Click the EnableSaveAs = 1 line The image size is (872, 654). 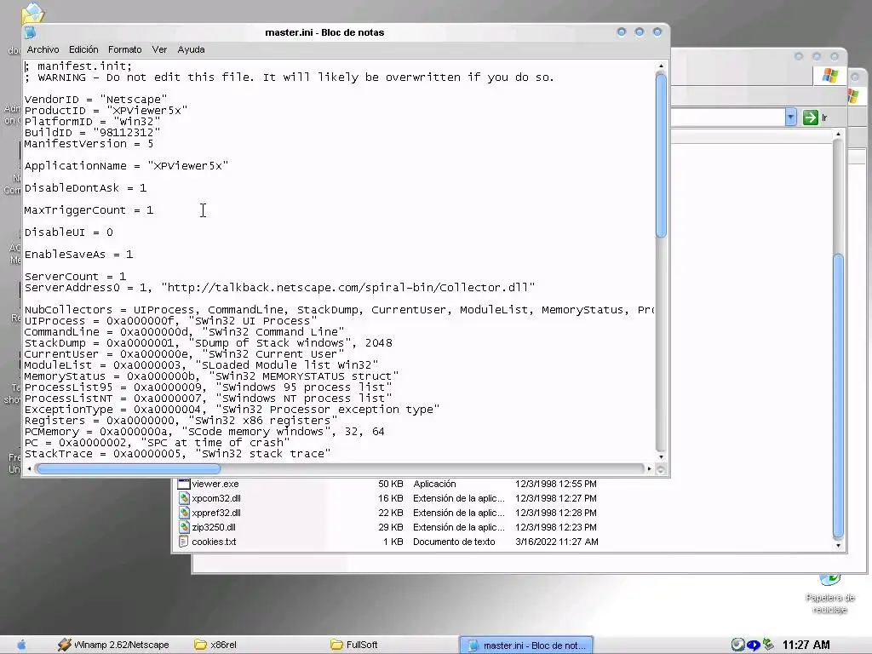[78, 255]
